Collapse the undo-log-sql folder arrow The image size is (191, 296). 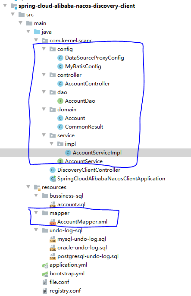click(36, 230)
